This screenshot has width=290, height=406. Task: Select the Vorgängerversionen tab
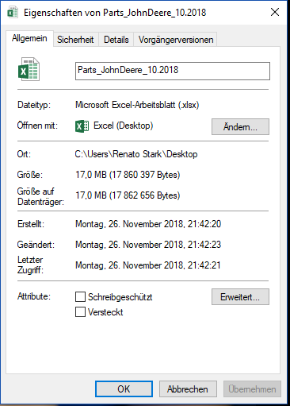point(176,40)
